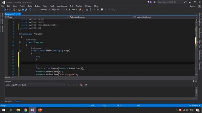Click the Open File folder icon
This screenshot has height=113, width=202.
[x=19, y=10]
